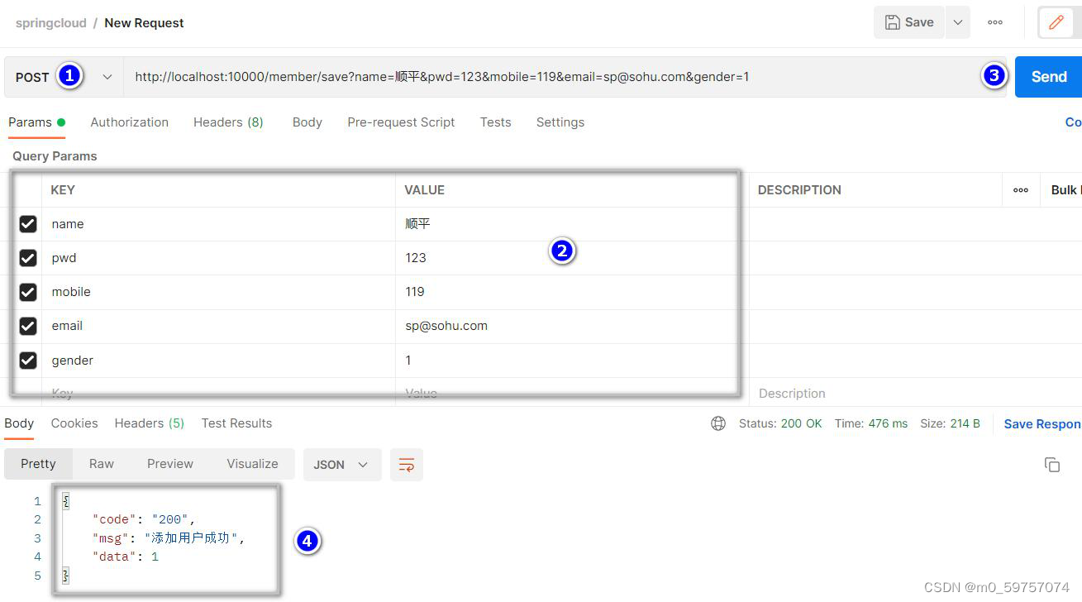1082x602 pixels.
Task: Click the pencil edit icon
Action: pos(1056,23)
